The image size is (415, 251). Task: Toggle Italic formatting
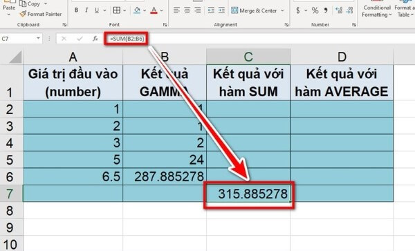point(86,10)
